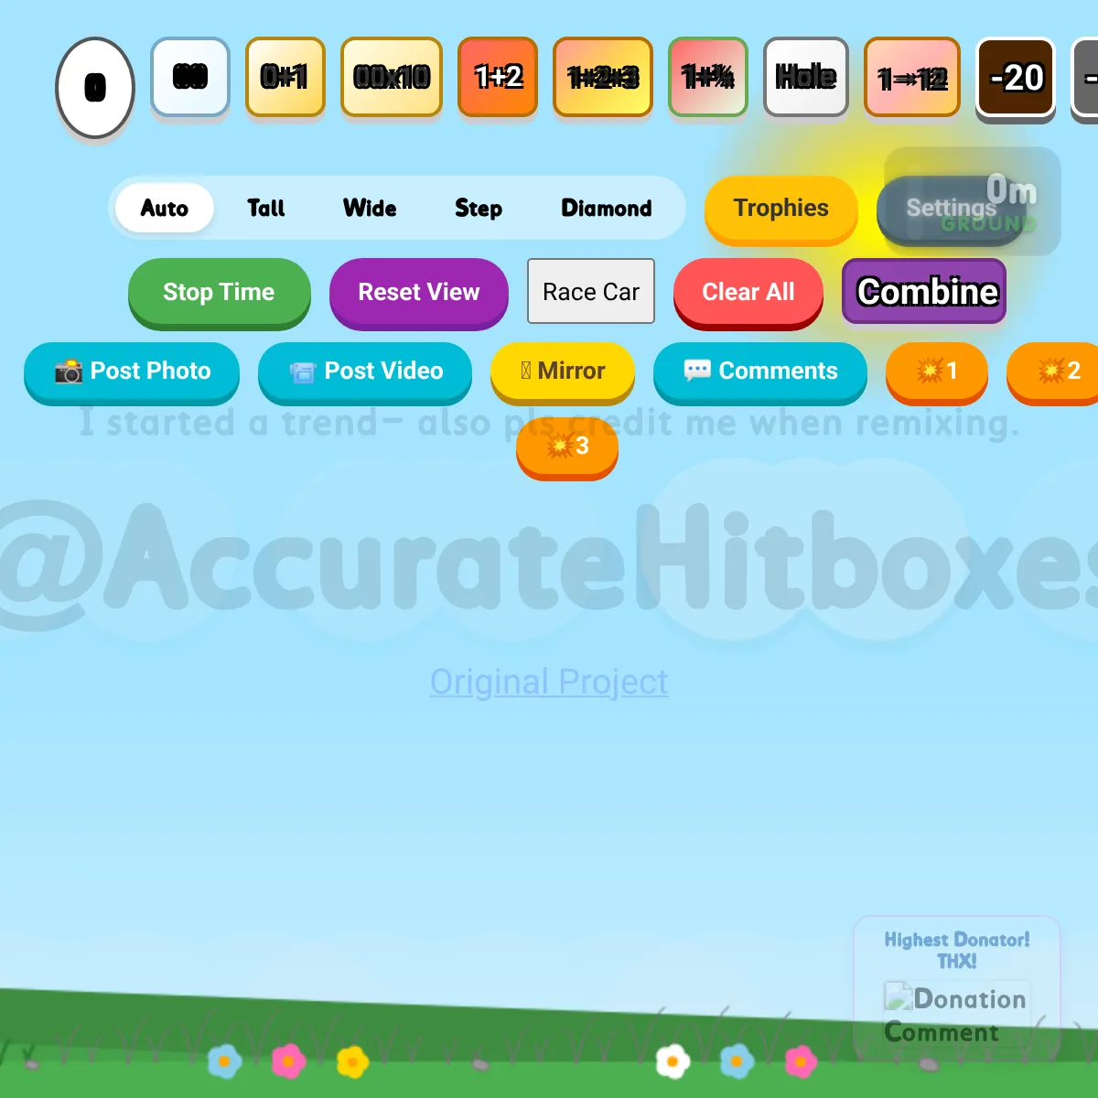Enable the Step layout mode
1098x1098 pixels.
pyautogui.click(x=479, y=208)
